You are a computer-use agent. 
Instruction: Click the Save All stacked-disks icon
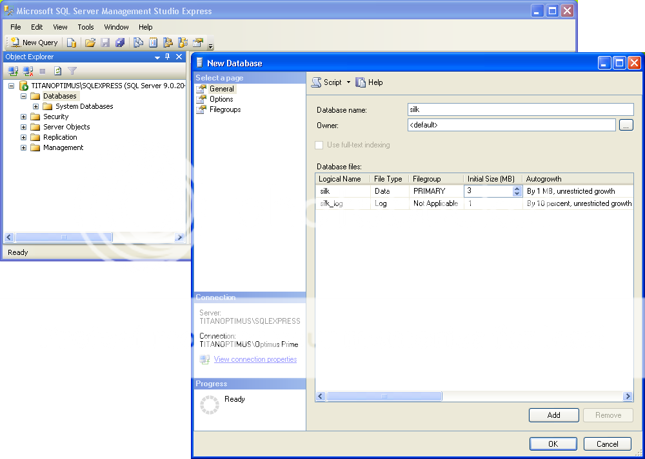click(x=120, y=42)
